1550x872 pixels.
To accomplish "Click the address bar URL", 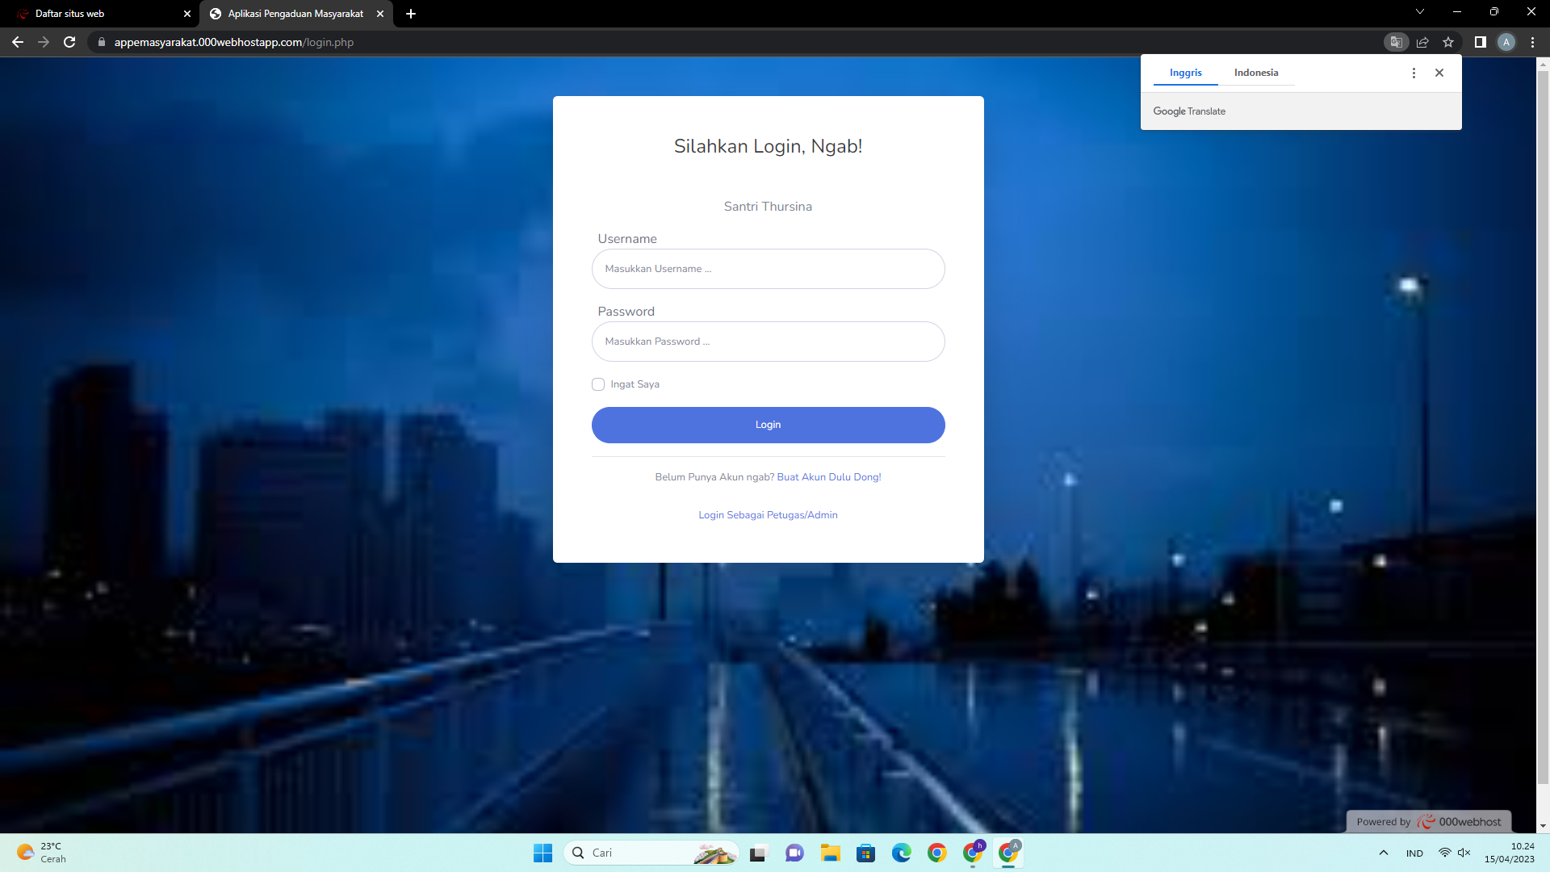I will 234,42.
